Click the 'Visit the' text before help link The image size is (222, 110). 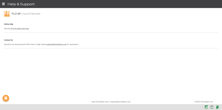coord(7,29)
